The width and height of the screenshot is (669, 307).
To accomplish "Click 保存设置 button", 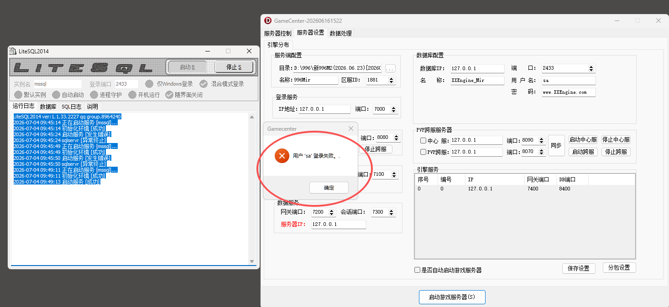I will point(579,268).
